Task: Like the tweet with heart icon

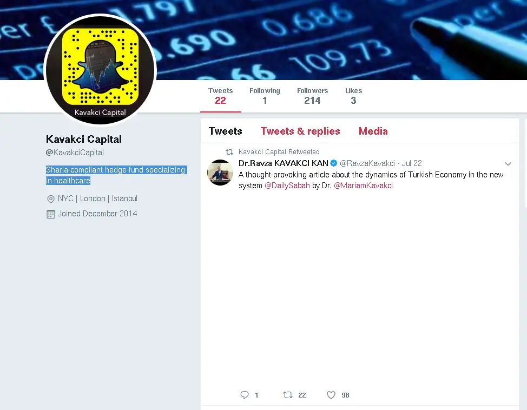Action: pyautogui.click(x=331, y=395)
